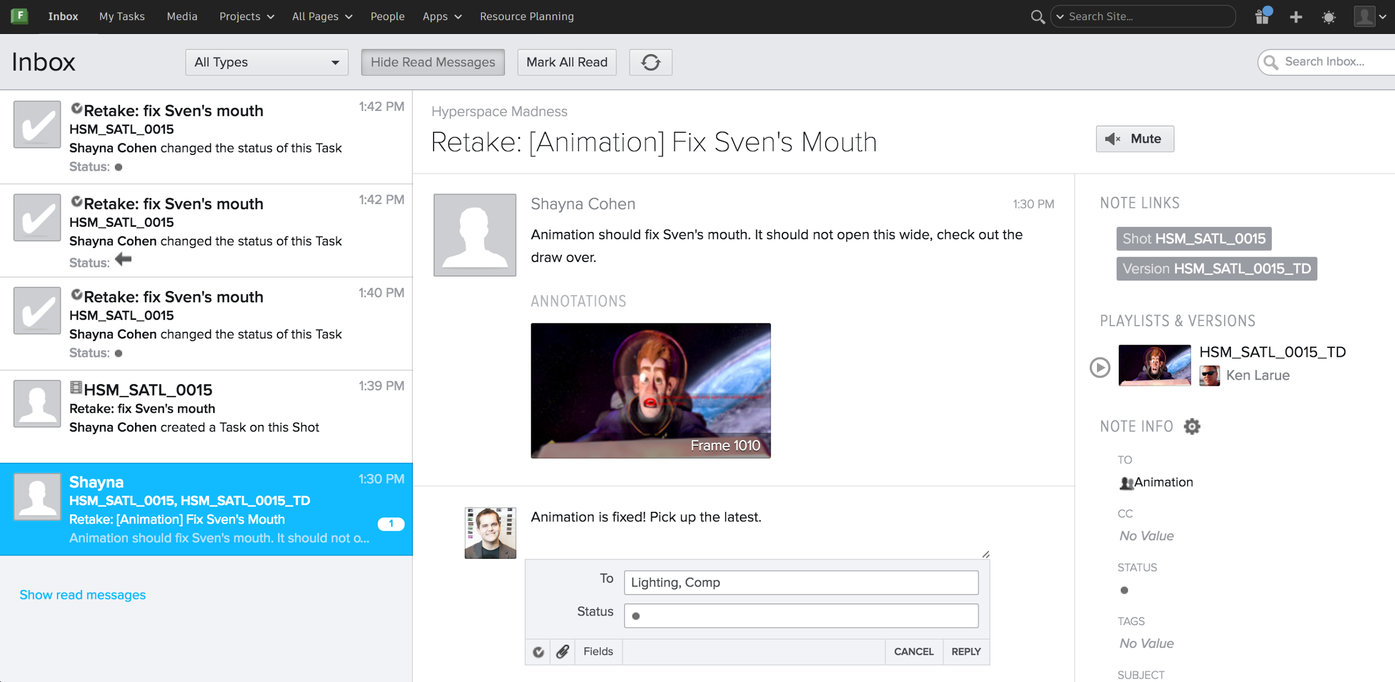Image resolution: width=1395 pixels, height=682 pixels.
Task: Mute this note thread
Action: [x=1134, y=139]
